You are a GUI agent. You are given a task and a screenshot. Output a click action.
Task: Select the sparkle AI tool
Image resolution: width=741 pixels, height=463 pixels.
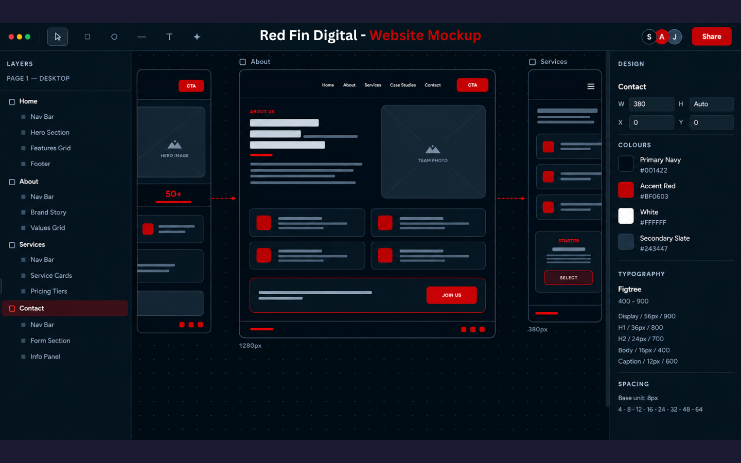(197, 37)
